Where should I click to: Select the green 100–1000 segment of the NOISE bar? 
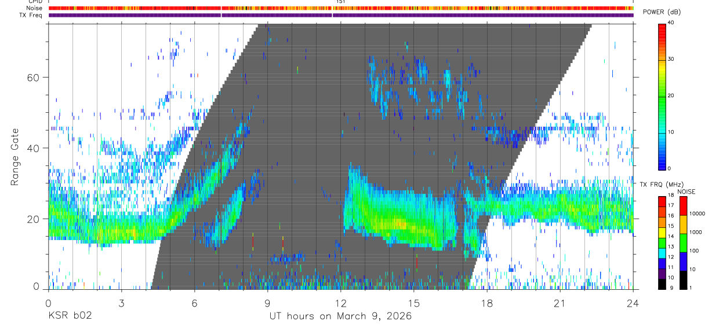point(683,243)
